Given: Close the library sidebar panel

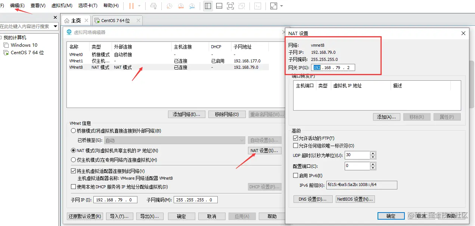Looking at the screenshot, I should (x=55, y=18).
